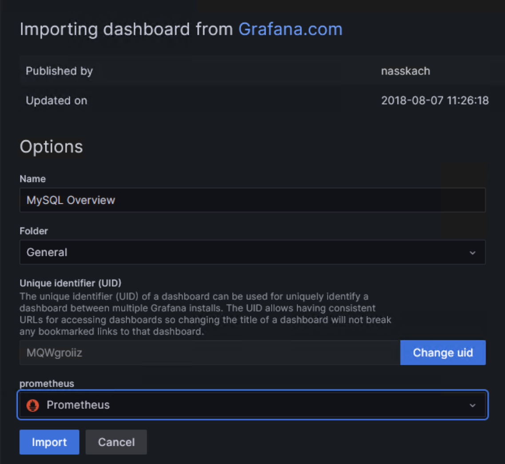This screenshot has width=505, height=464.
Task: Click the UID description paragraph text
Action: click(x=204, y=314)
